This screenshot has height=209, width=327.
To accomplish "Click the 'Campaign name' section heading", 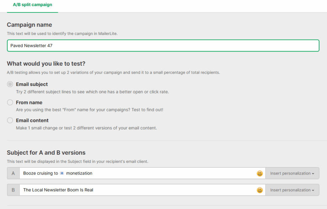I will pos(29,25).
